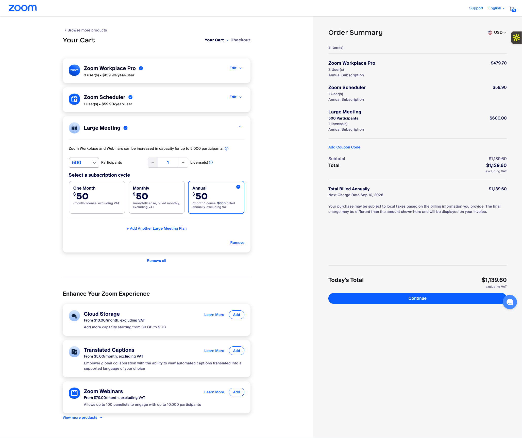522x438 pixels.
Task: Select the Monthly subscription cycle
Action: pyautogui.click(x=157, y=197)
